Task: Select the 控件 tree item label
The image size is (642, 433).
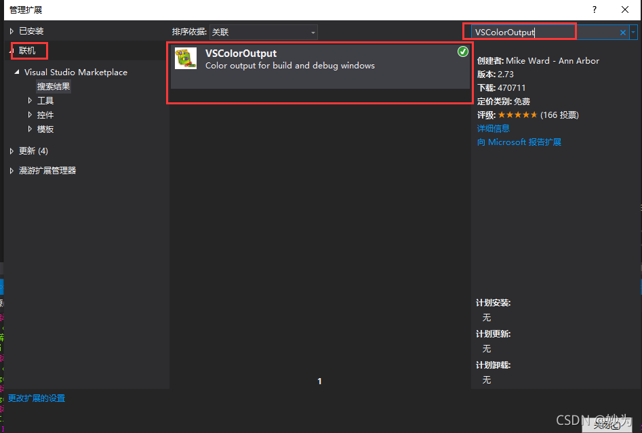Action: (45, 115)
